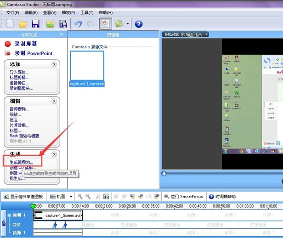This screenshot has width=283, height=238.
Task: Collapse the 添加 section with its chevron
Action: [x=54, y=65]
